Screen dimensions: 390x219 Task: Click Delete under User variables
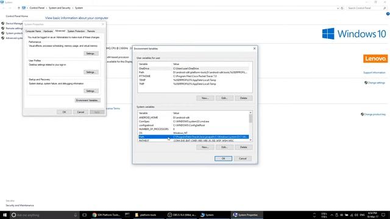pos(244,98)
